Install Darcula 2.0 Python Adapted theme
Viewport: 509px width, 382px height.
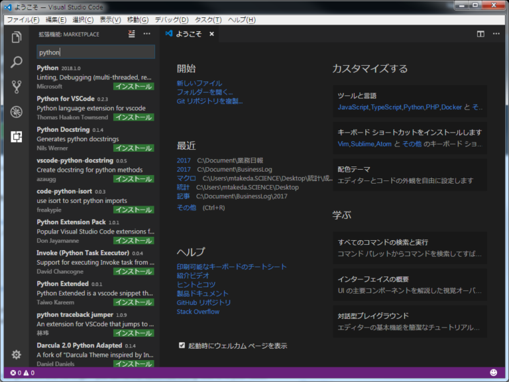tap(133, 364)
